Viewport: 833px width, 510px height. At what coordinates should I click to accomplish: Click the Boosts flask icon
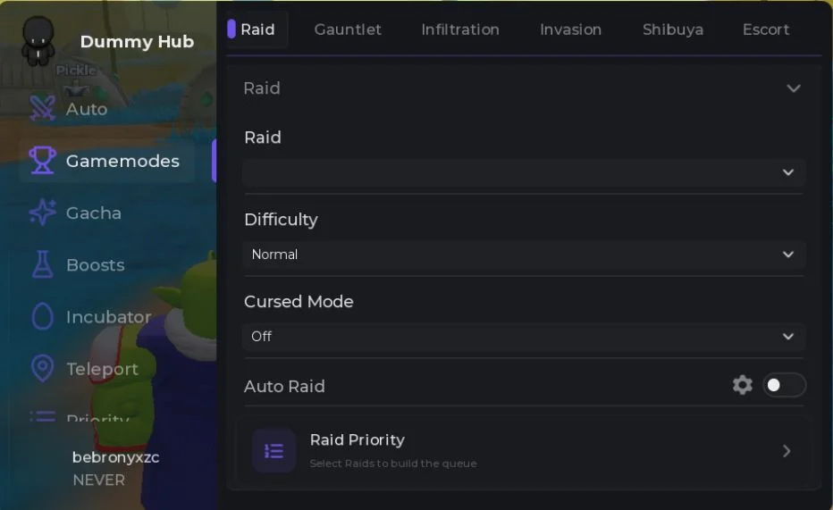coord(42,264)
